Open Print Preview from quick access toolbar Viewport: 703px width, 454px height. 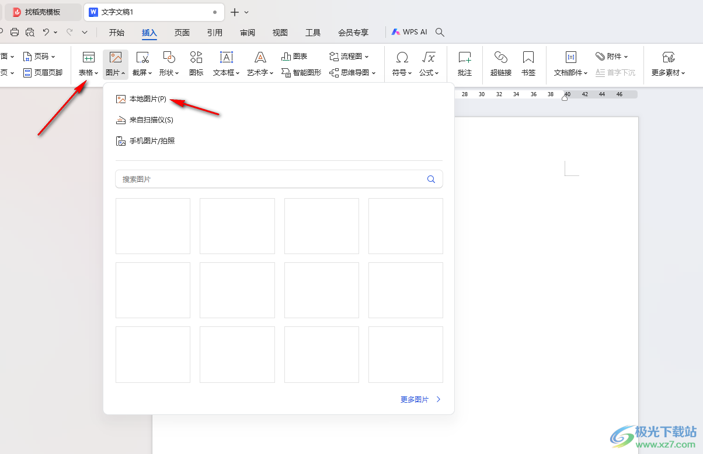coord(30,32)
